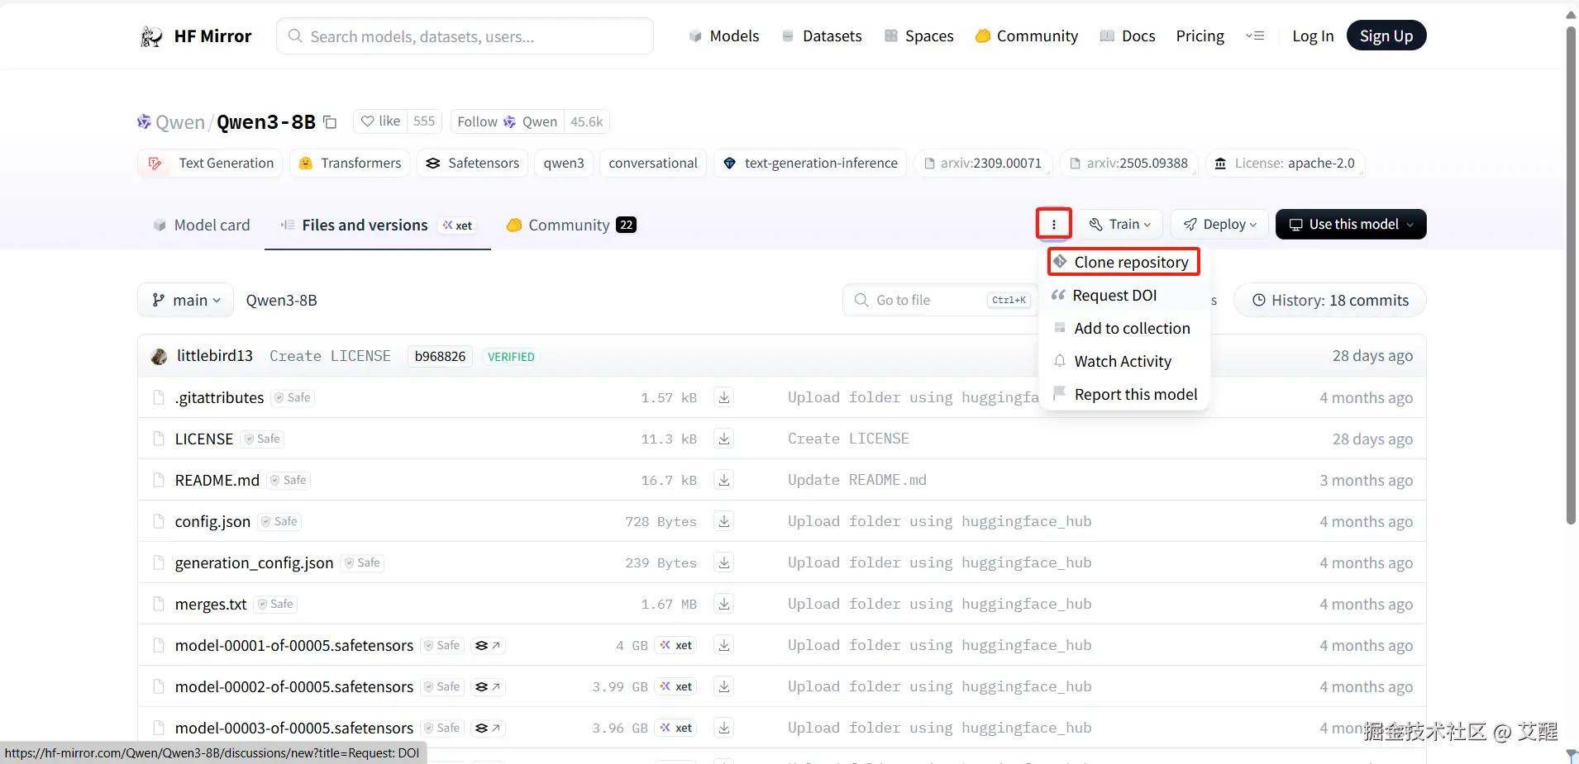This screenshot has width=1579, height=764.
Task: Open History: 18 commits
Action: 1330,301
